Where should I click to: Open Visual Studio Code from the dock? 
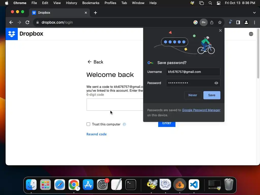194,185
